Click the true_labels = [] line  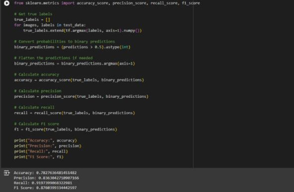[x=32, y=19]
